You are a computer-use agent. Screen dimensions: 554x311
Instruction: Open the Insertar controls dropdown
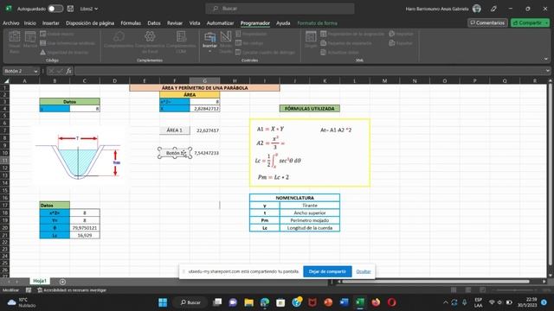(x=209, y=41)
